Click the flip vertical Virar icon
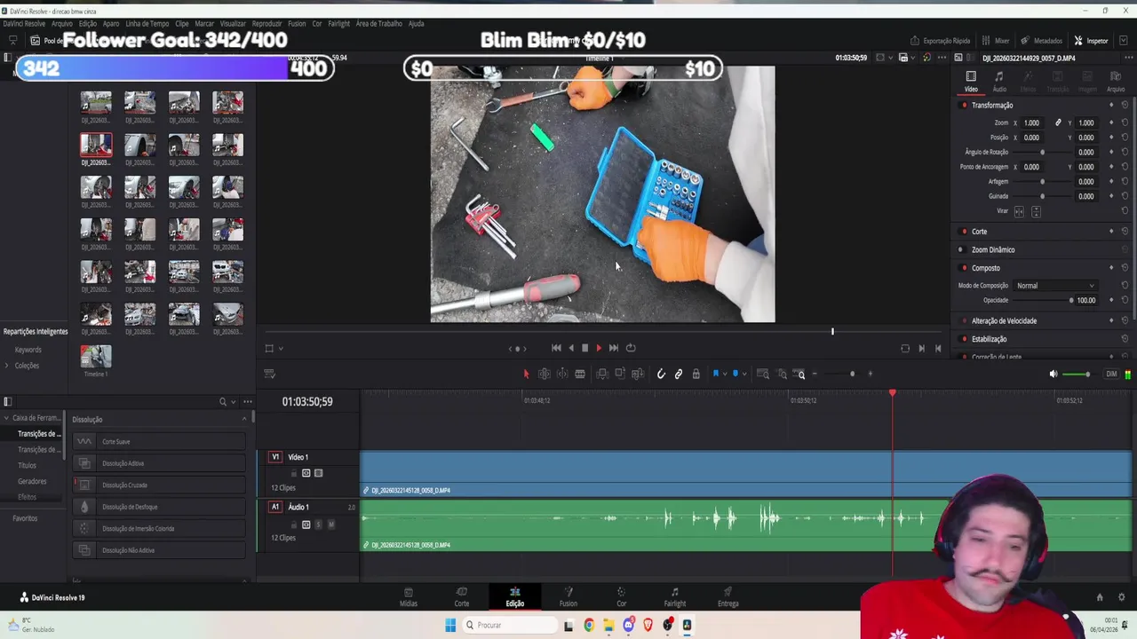The height and width of the screenshot is (639, 1137). point(1036,211)
